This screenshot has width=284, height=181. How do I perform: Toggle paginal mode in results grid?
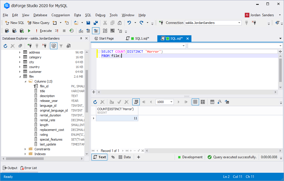coord(136,102)
